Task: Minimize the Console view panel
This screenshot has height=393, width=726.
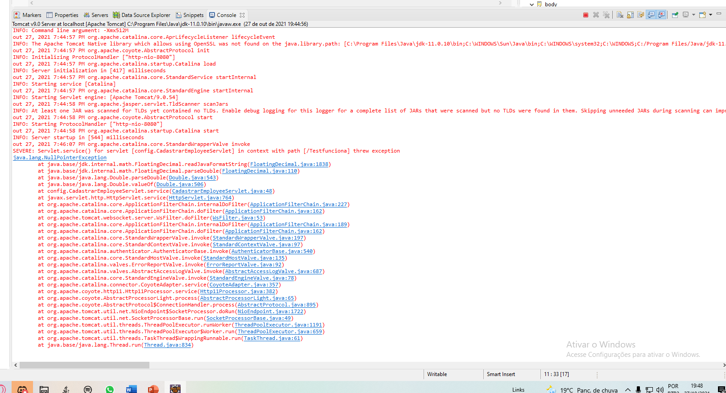Action: [719, 14]
